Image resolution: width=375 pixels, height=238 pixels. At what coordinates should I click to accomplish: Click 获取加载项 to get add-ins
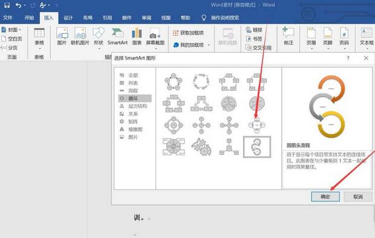188,33
